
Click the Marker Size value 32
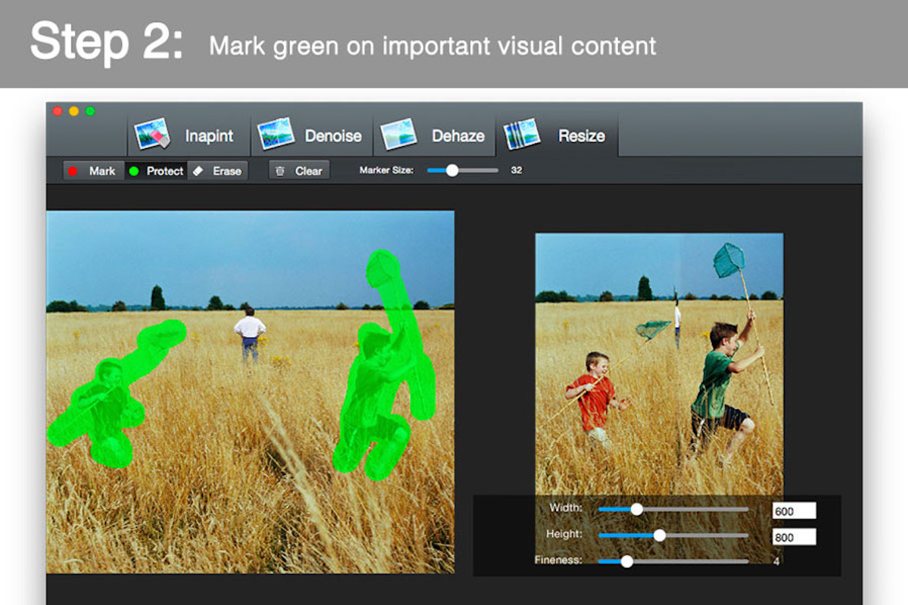[x=516, y=170]
